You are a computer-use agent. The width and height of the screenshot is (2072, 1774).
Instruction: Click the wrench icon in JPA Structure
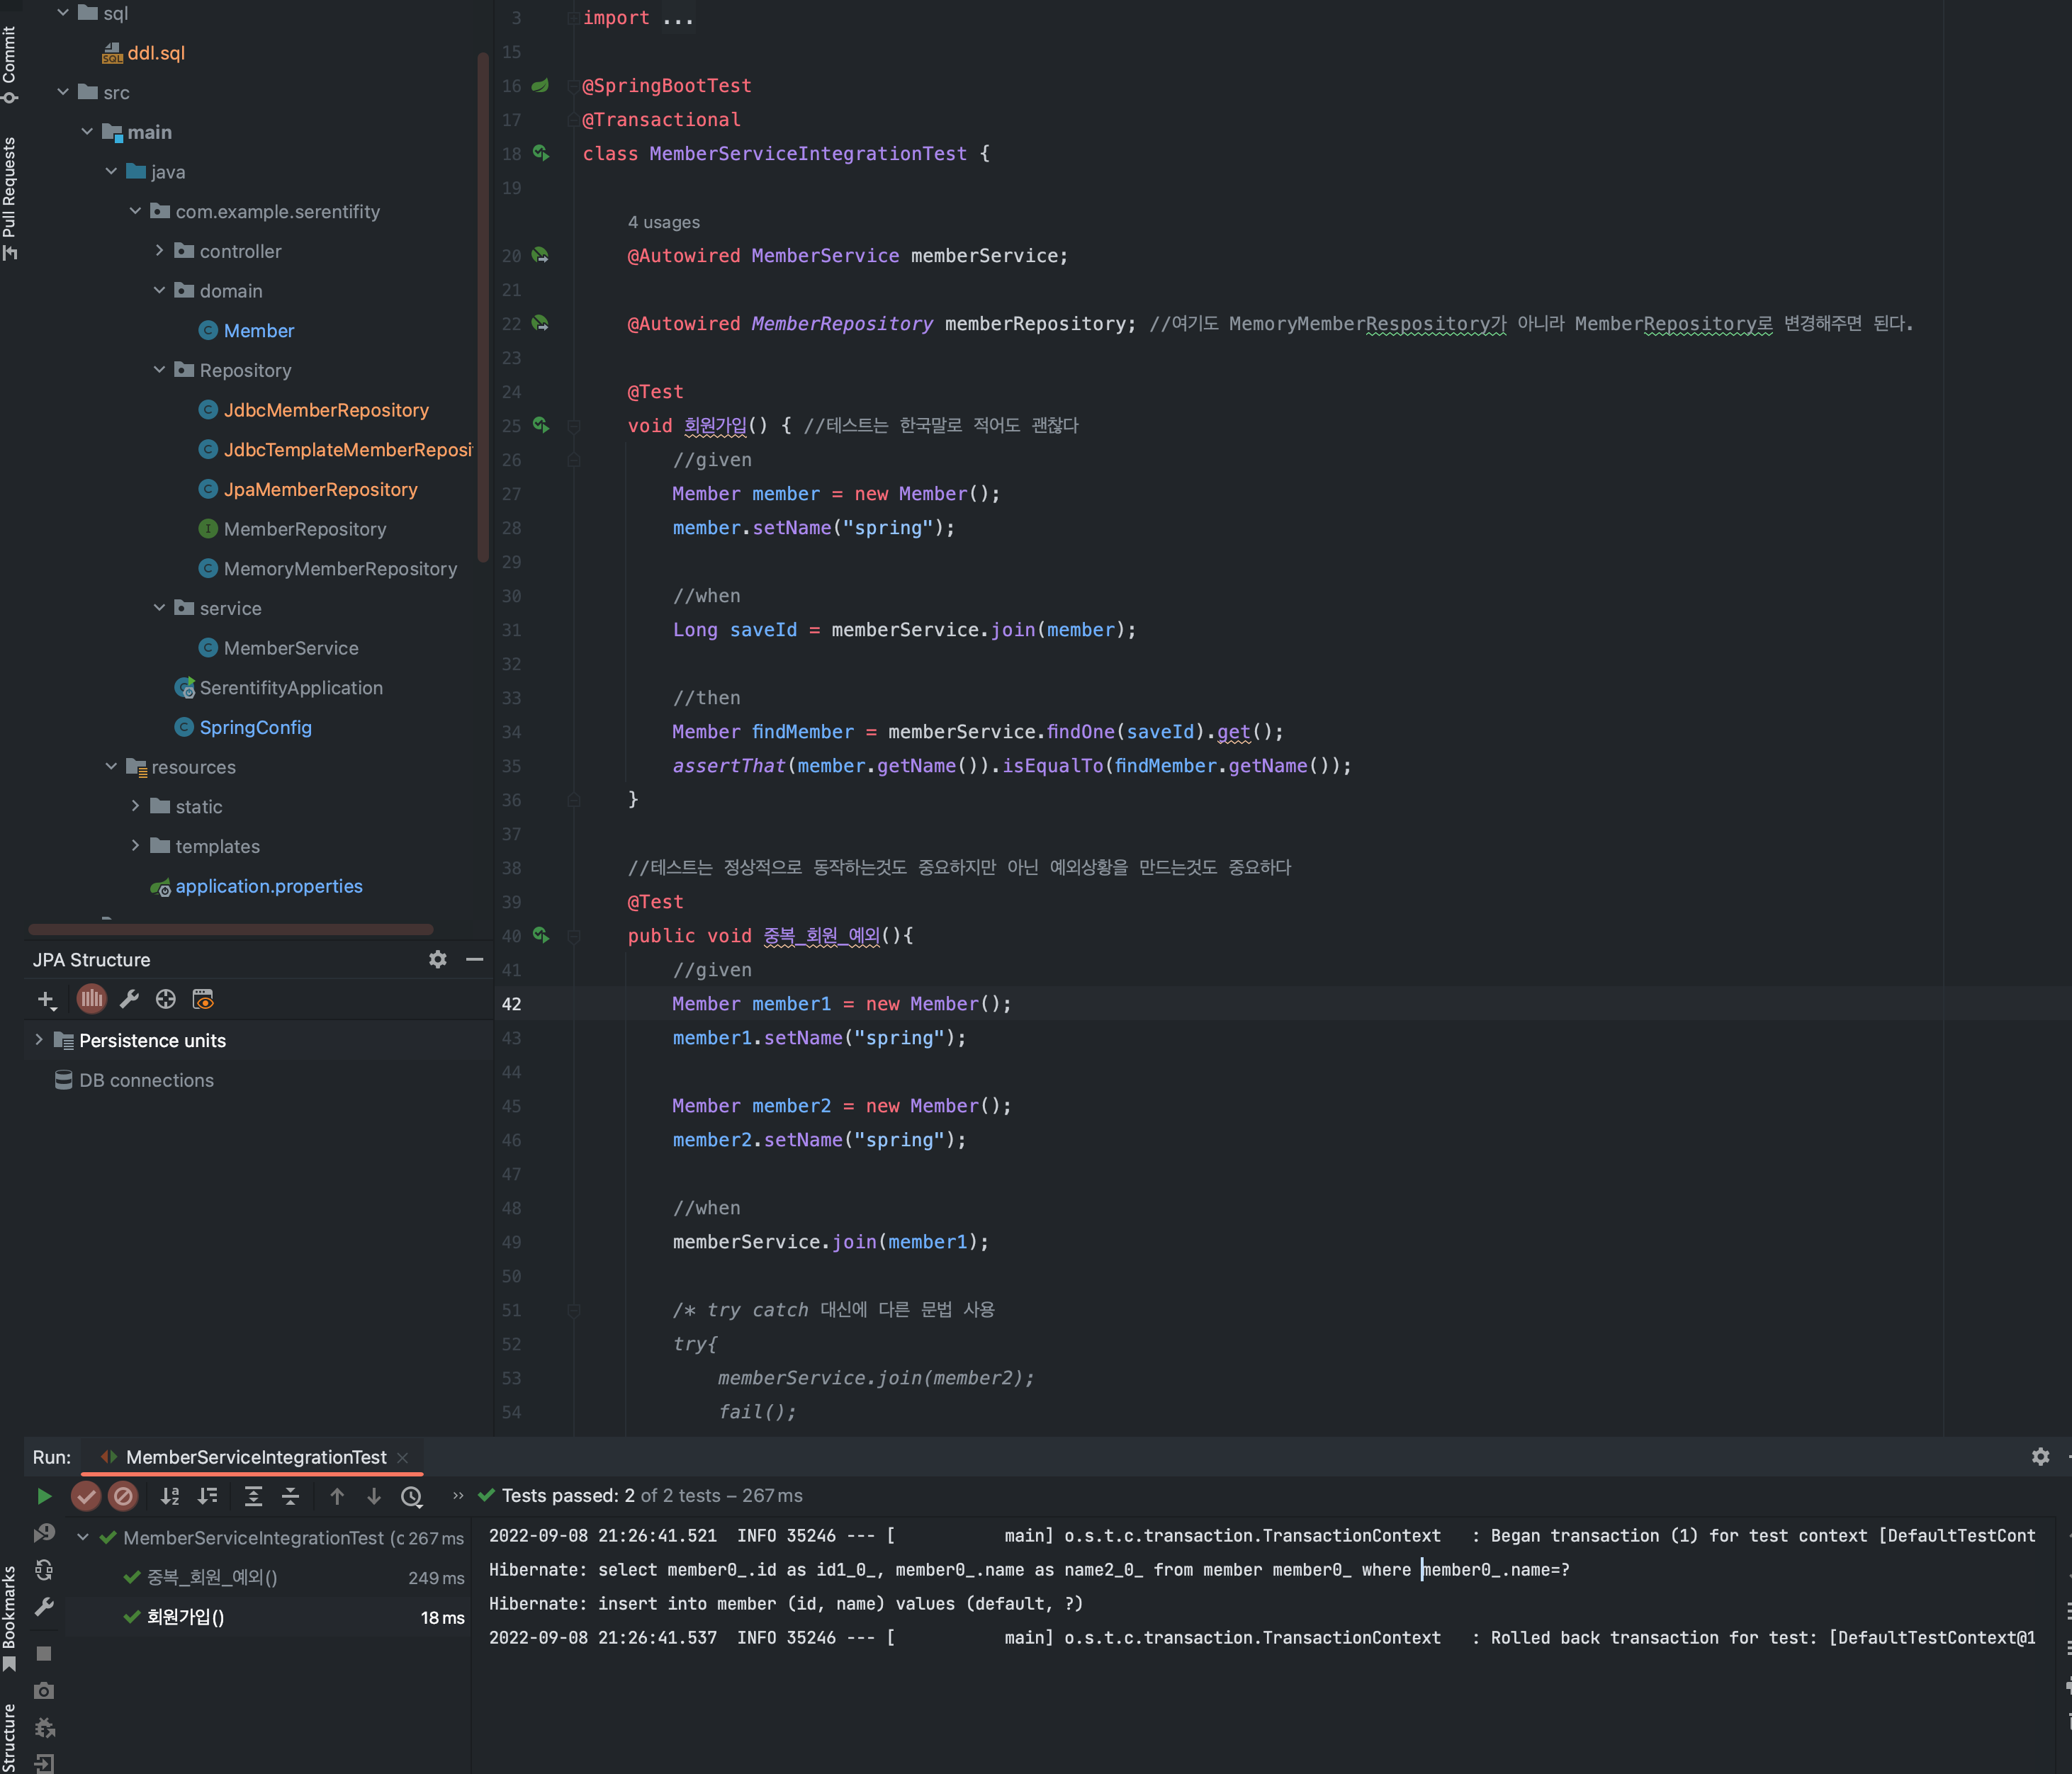pyautogui.click(x=129, y=999)
